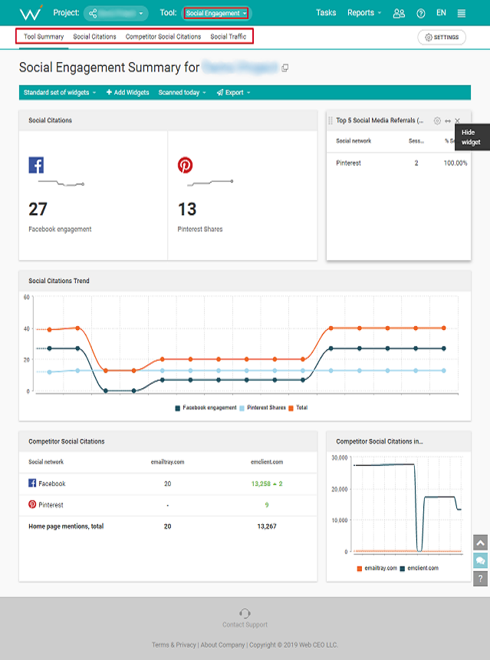Viewport: 490px width, 660px height.
Task: Click Social Citations Trend widget header
Action: 245,281
